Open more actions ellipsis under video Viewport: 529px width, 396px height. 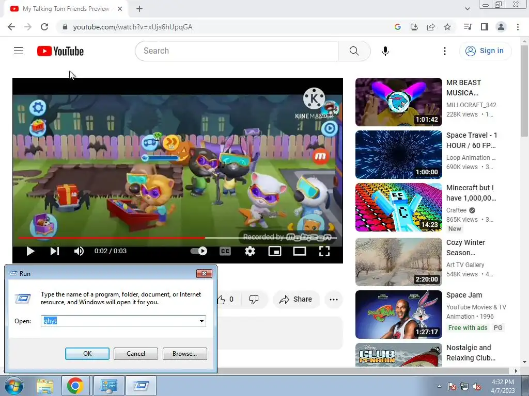click(x=334, y=300)
